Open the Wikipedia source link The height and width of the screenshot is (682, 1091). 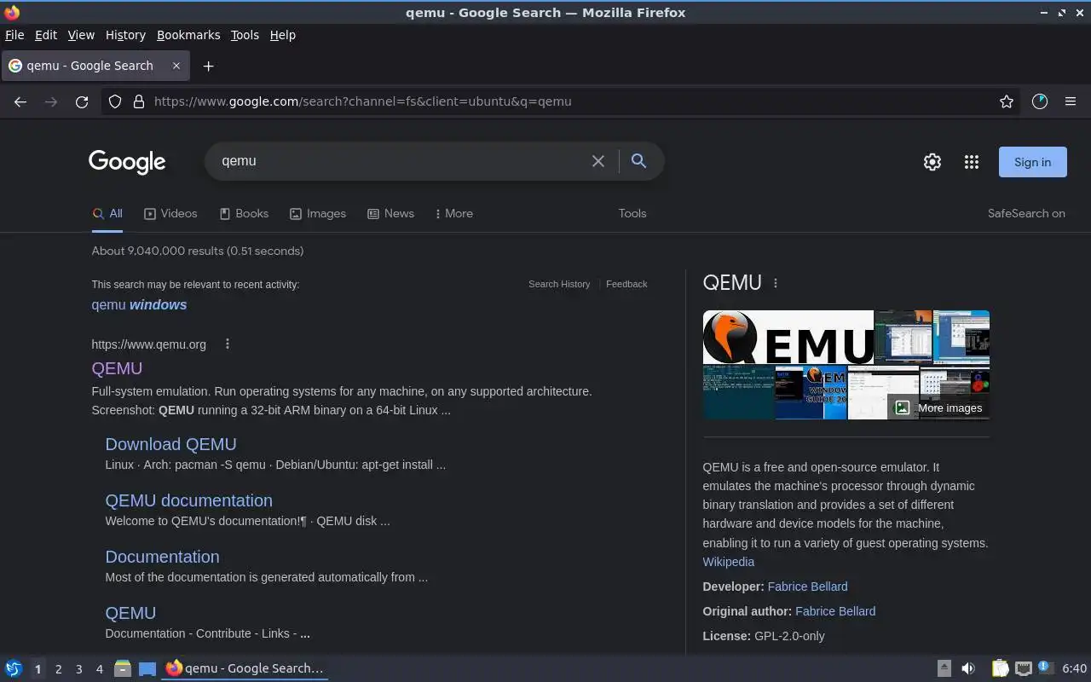[x=728, y=562]
